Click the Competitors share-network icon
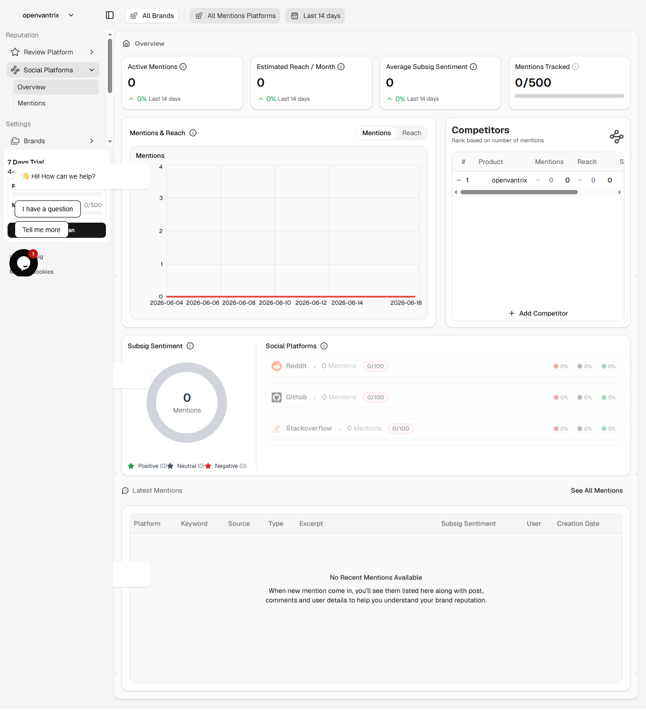The width and height of the screenshot is (646, 710). point(617,137)
